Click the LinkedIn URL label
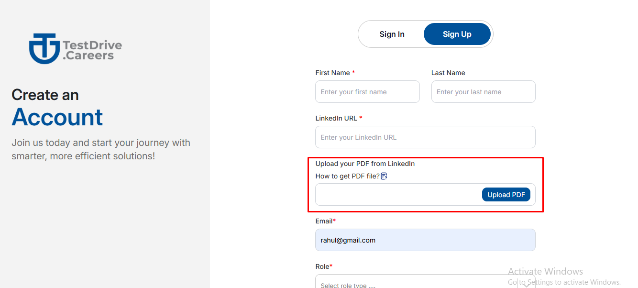Screen dimensions: 638x288 tap(336, 118)
